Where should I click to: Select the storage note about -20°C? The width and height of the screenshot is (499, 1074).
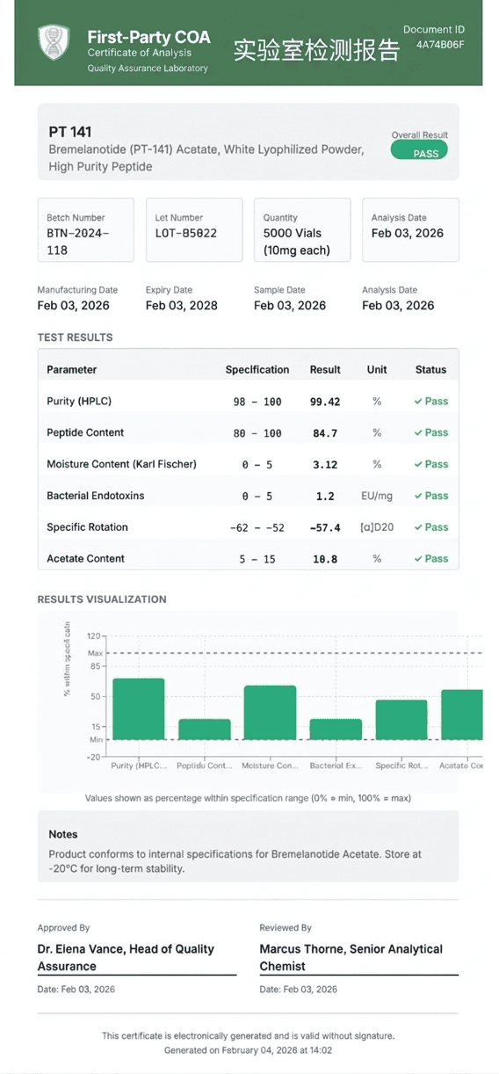click(x=235, y=861)
